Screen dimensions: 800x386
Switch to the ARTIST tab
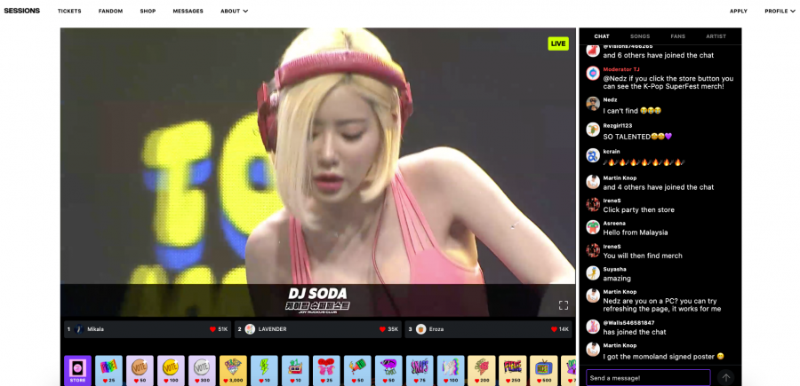point(716,36)
